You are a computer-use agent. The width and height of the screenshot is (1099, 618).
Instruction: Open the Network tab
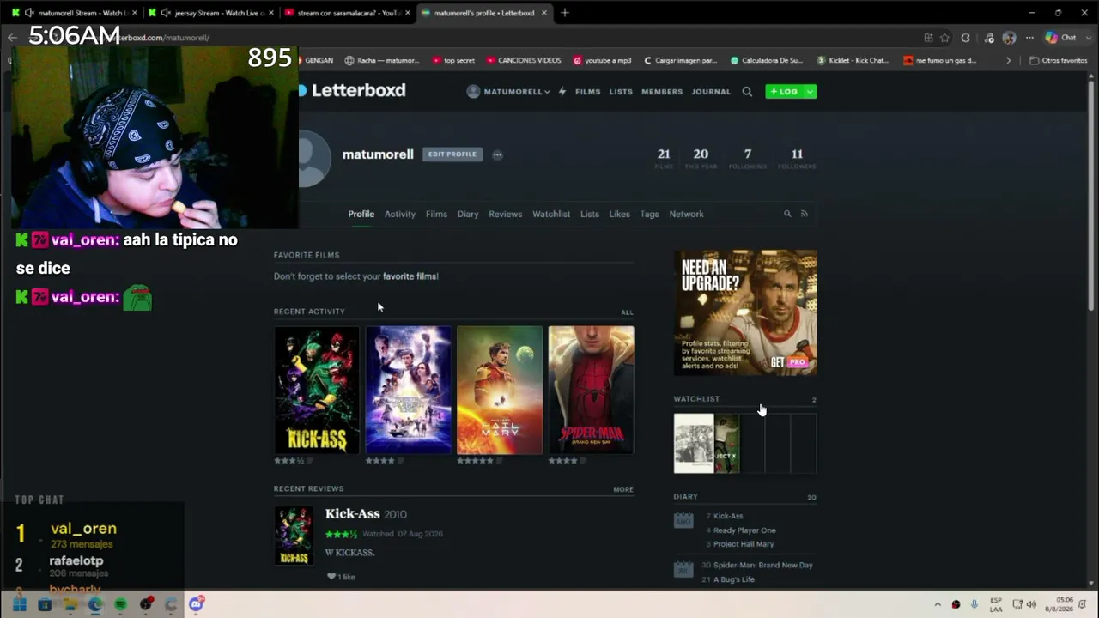coord(686,214)
